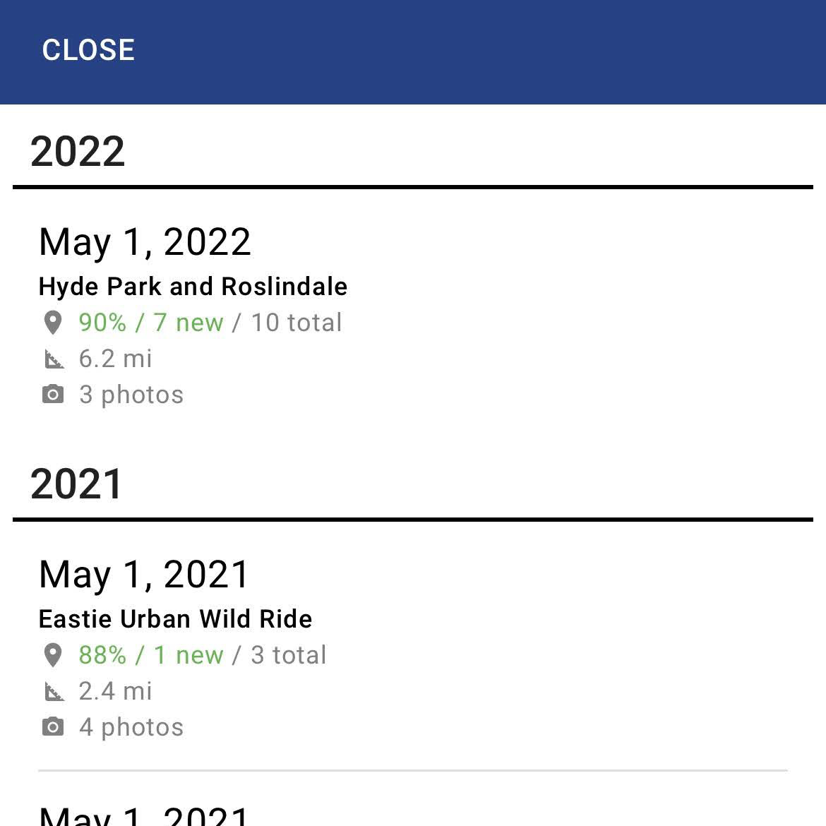Open the Hyde Park and Roslindale ride

point(193,287)
